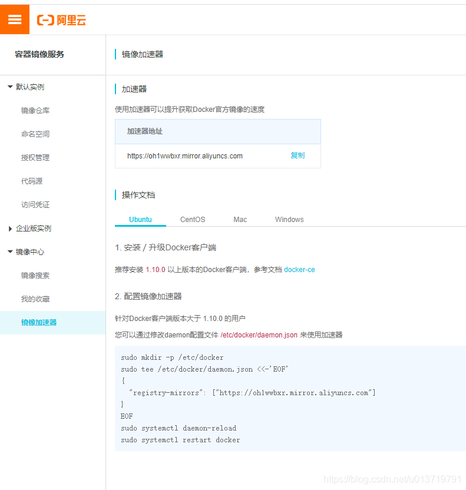Click heading 2. 配置镜像加速器
Image resolution: width=466 pixels, height=490 pixels.
pyautogui.click(x=148, y=297)
